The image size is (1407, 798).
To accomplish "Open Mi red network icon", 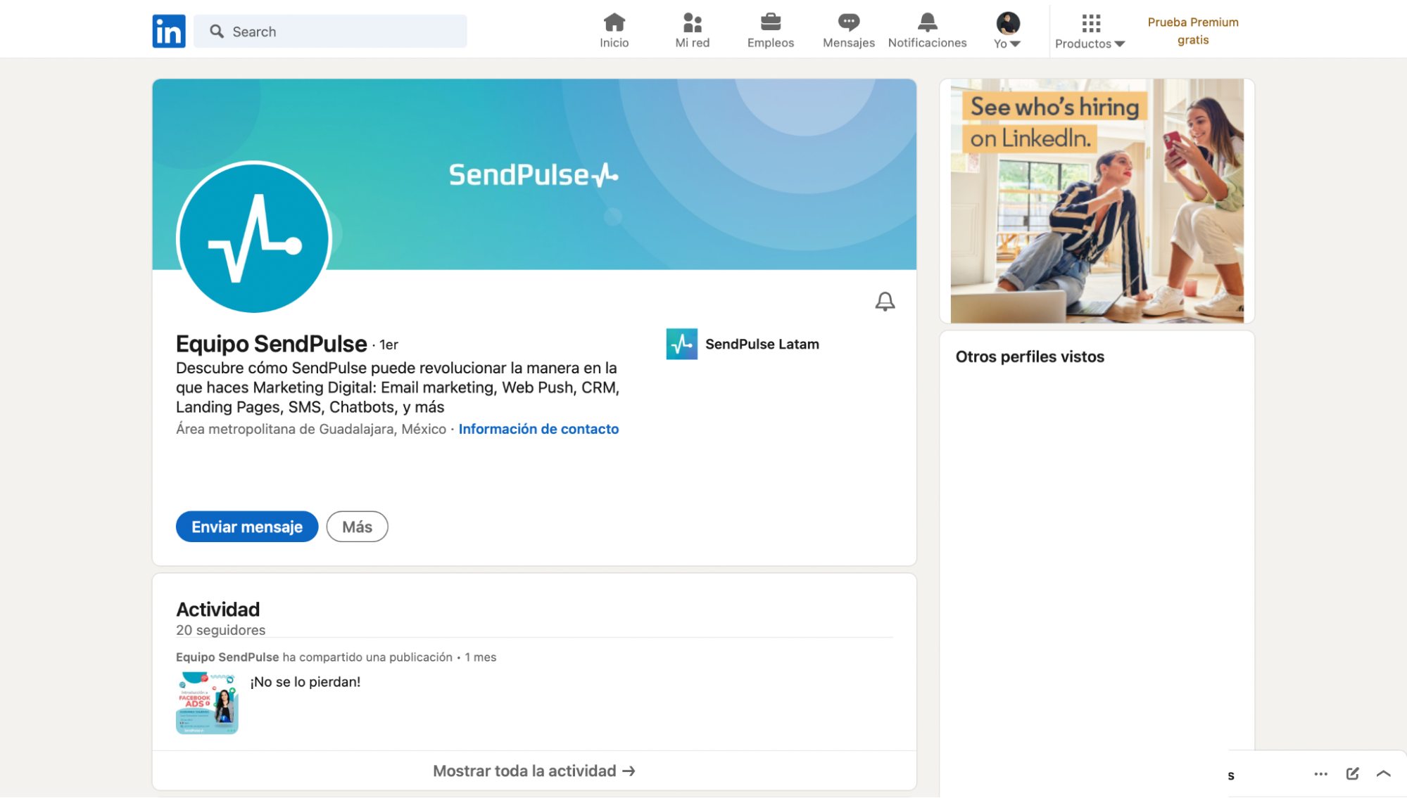I will (x=693, y=22).
